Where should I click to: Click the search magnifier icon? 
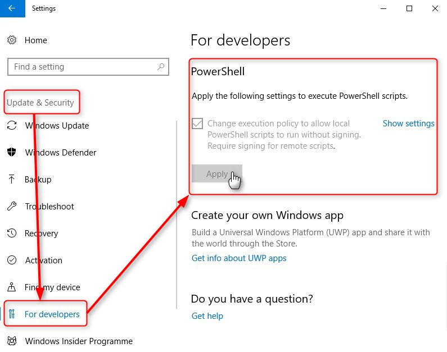161,67
